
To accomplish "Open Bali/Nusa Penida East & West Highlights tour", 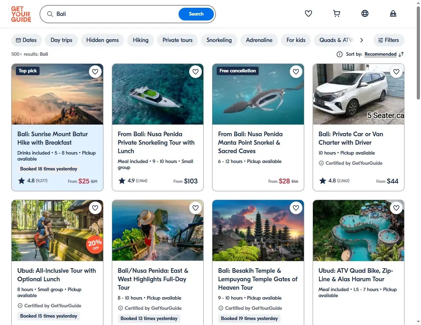I will tap(153, 279).
